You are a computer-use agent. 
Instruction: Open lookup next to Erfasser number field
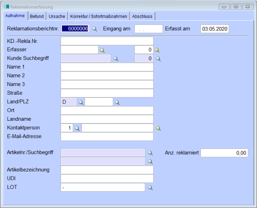(x=157, y=50)
